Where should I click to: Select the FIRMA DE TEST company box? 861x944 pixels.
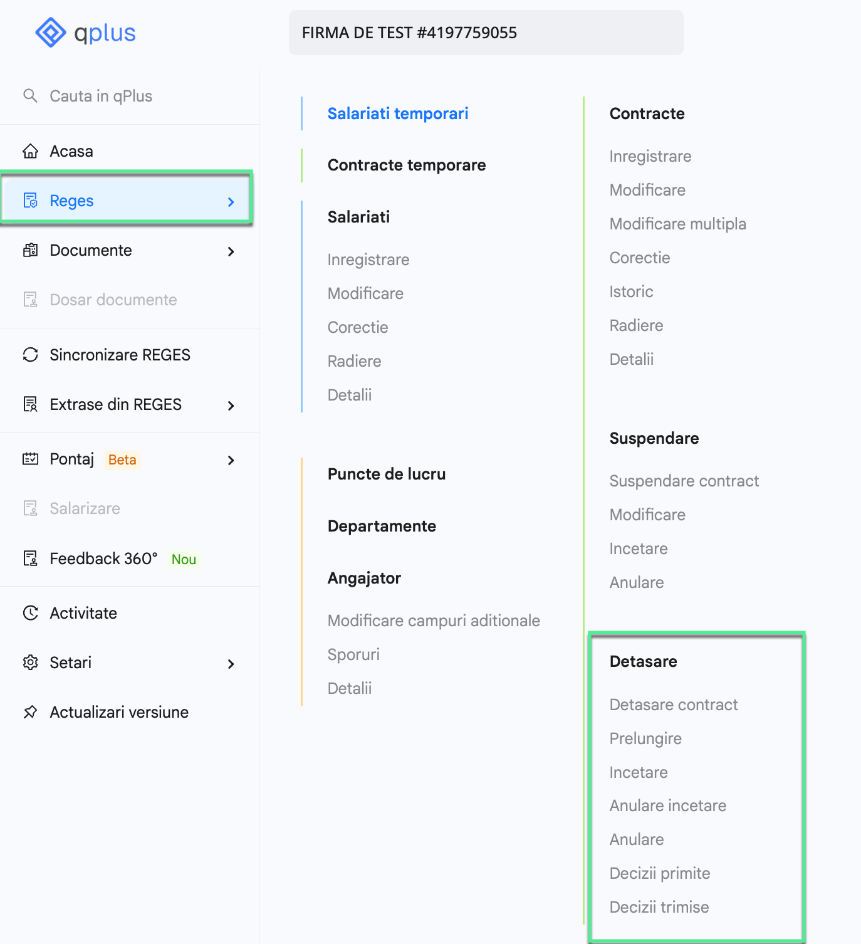pyautogui.click(x=486, y=33)
